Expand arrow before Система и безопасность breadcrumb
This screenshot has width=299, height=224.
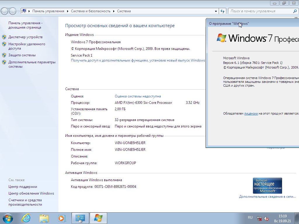68,11
